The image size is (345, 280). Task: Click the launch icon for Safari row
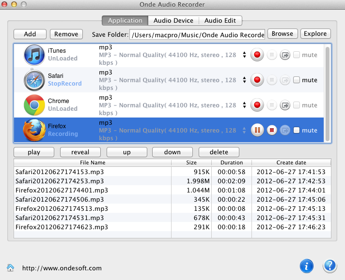tap(285, 80)
